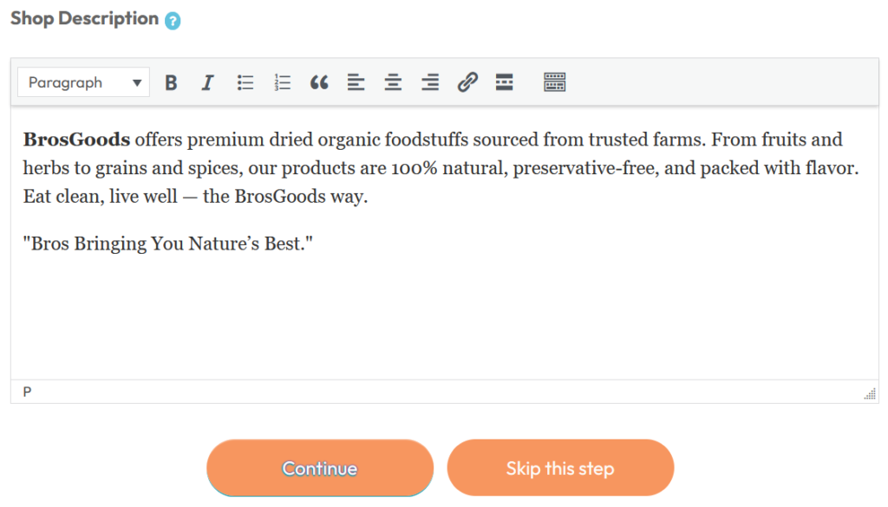
Task: Align text to the left
Action: tap(356, 83)
